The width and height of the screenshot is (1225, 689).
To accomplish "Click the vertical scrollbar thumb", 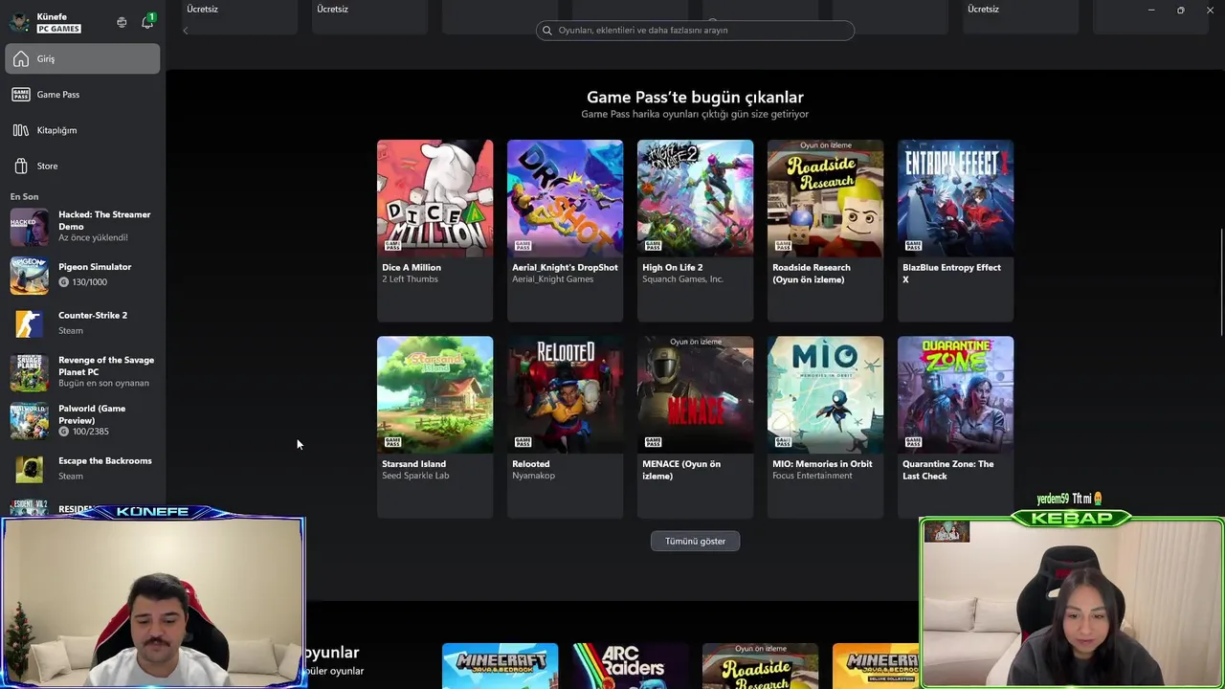I will coord(1221,282).
